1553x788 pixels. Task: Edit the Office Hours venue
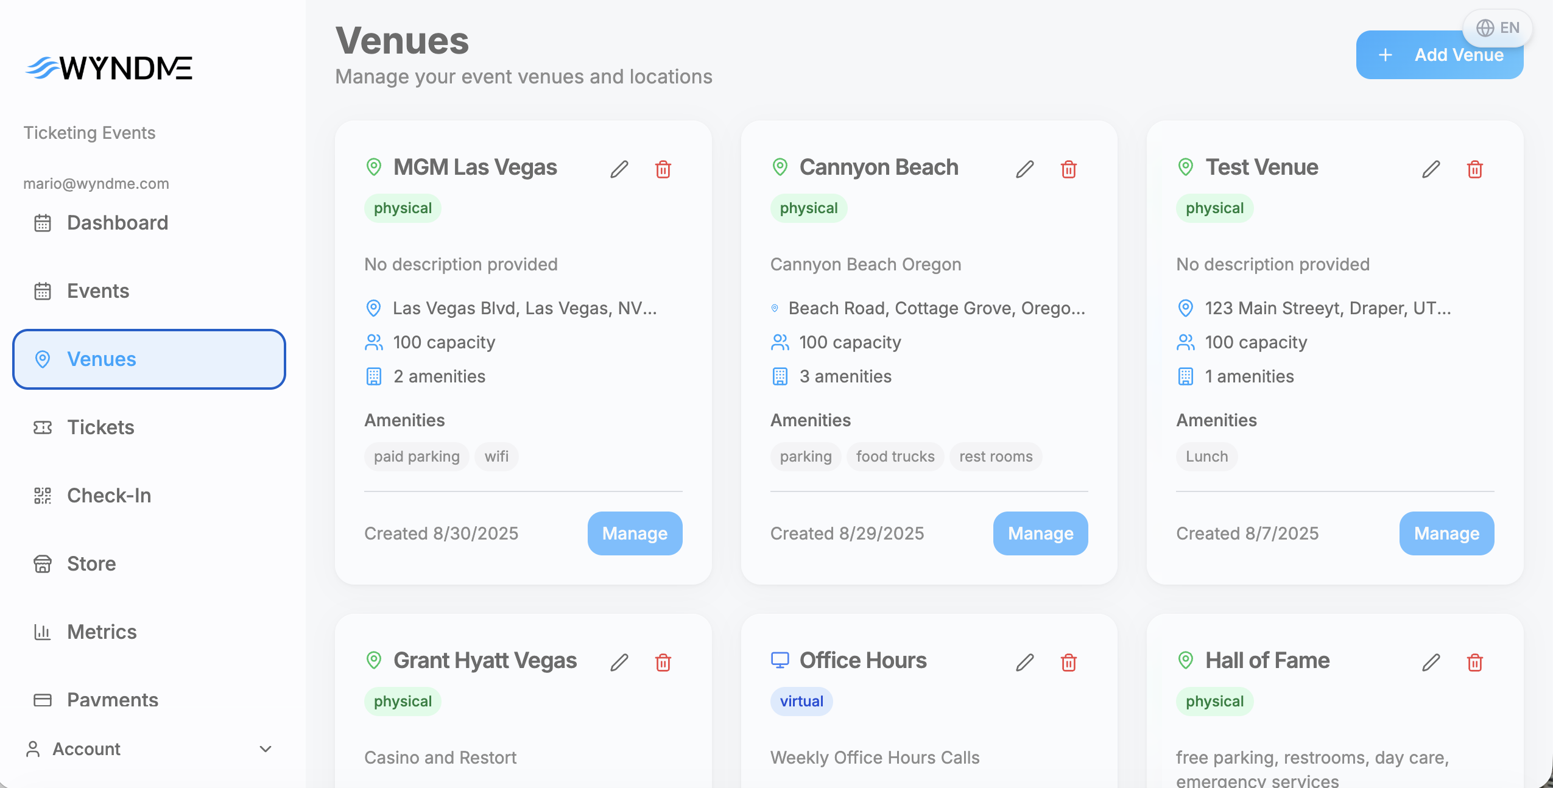[1025, 662]
